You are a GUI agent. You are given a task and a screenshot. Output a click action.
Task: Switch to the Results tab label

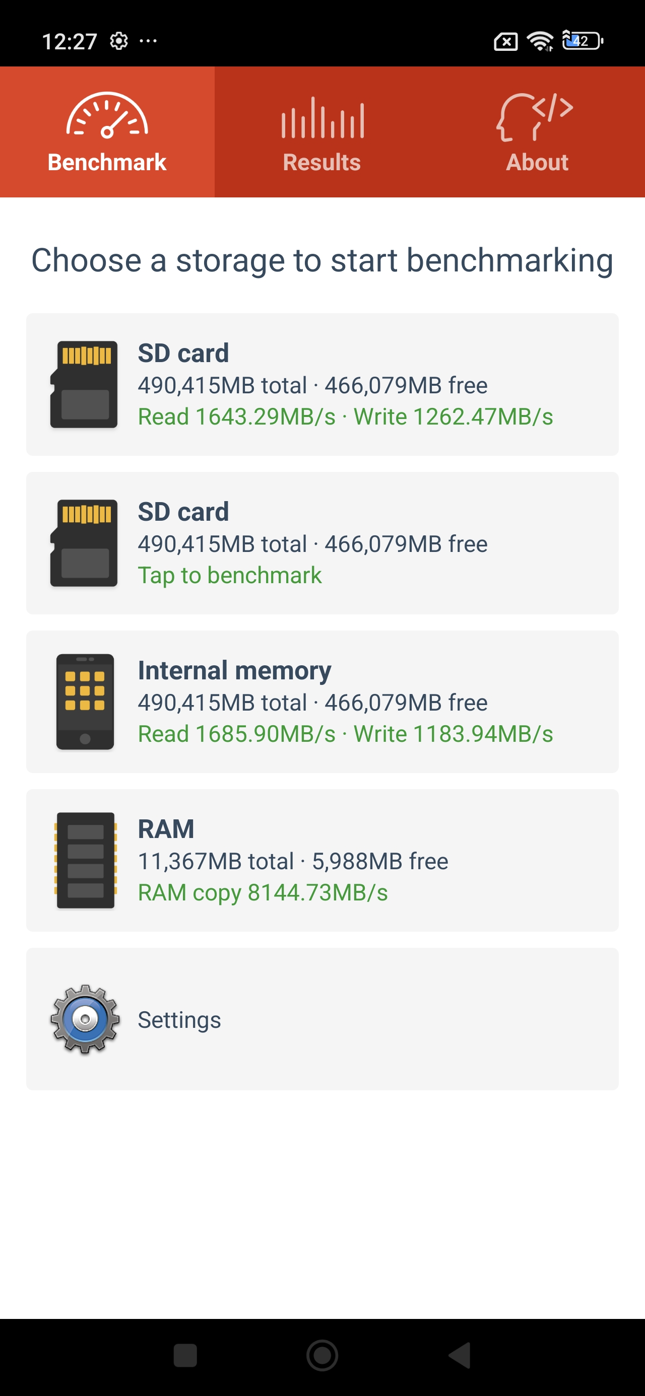click(321, 162)
